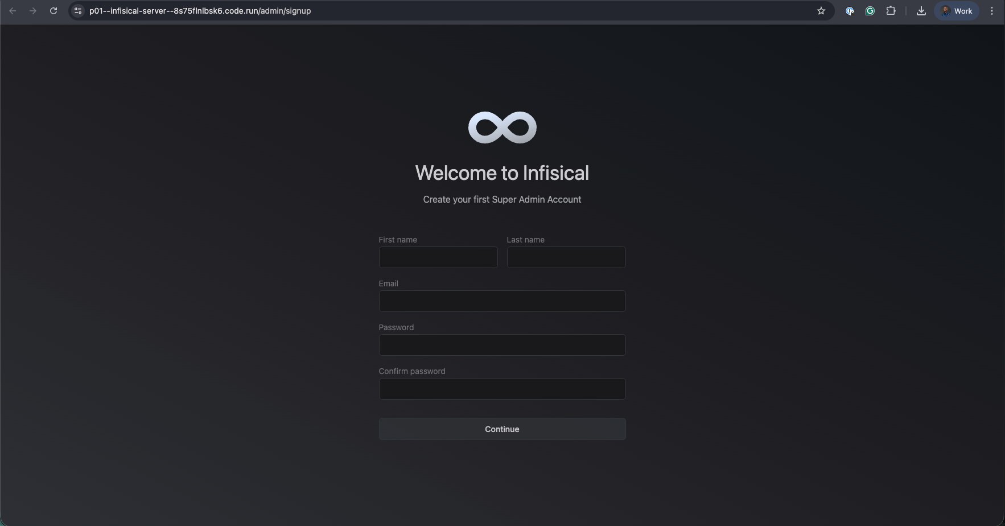Open the Chrome three-dot menu
Viewport: 1005px width, 526px height.
(992, 11)
